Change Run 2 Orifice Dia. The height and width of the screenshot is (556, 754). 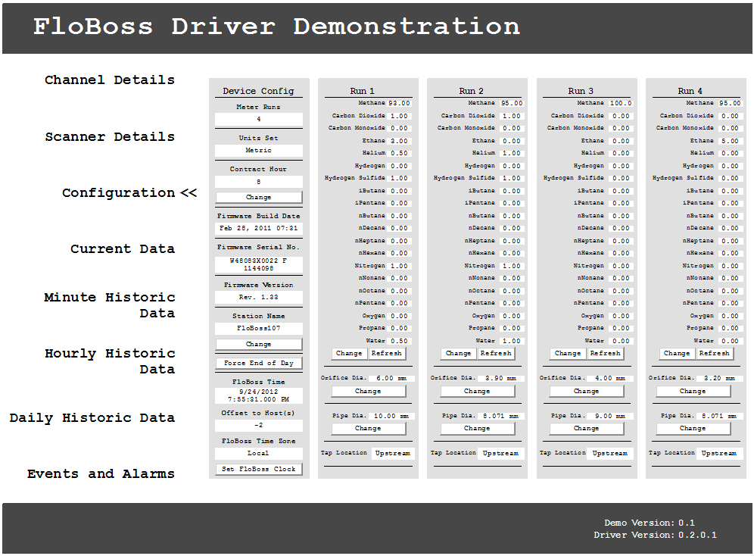pyautogui.click(x=478, y=392)
